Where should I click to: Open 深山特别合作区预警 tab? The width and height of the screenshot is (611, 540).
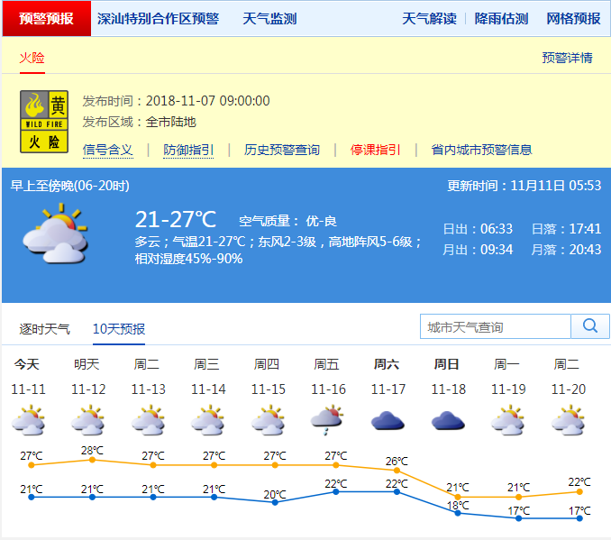pos(158,19)
